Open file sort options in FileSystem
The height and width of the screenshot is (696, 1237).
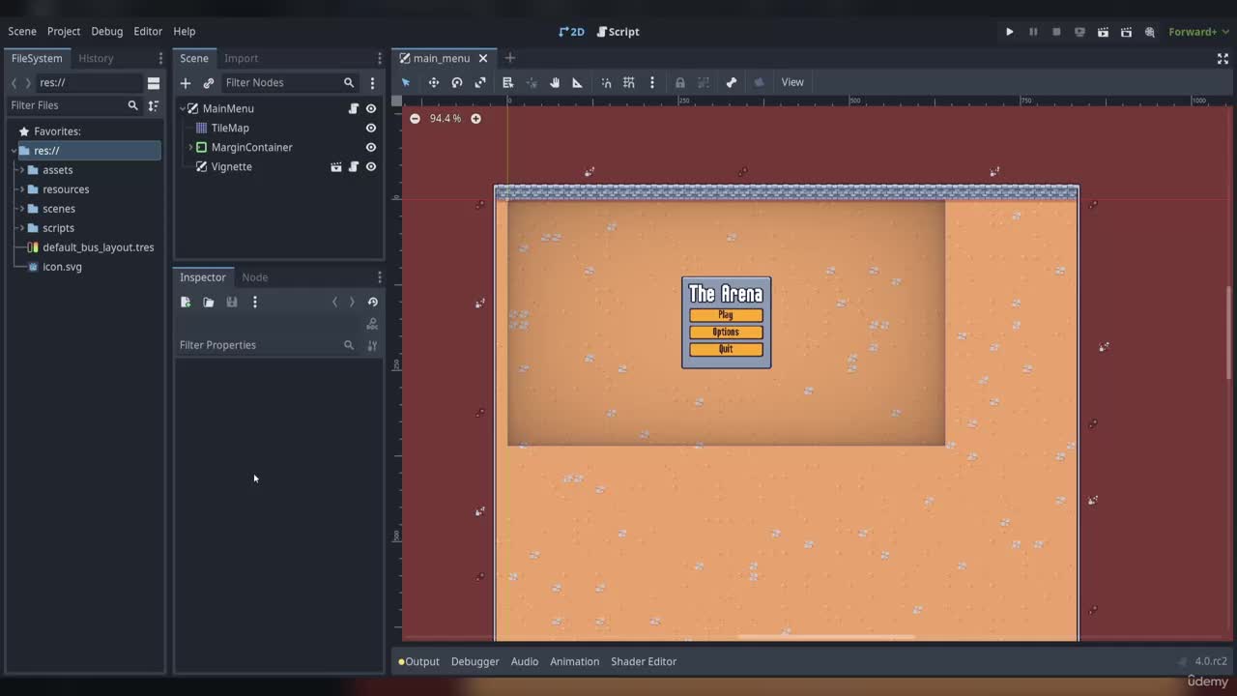(154, 105)
